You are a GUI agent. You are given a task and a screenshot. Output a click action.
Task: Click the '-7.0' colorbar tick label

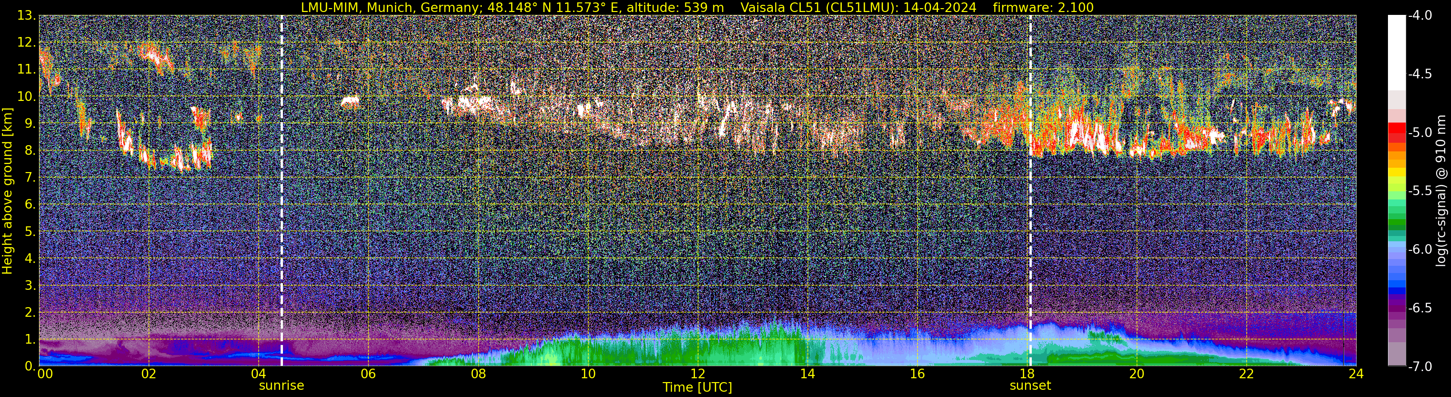[x=1419, y=367]
